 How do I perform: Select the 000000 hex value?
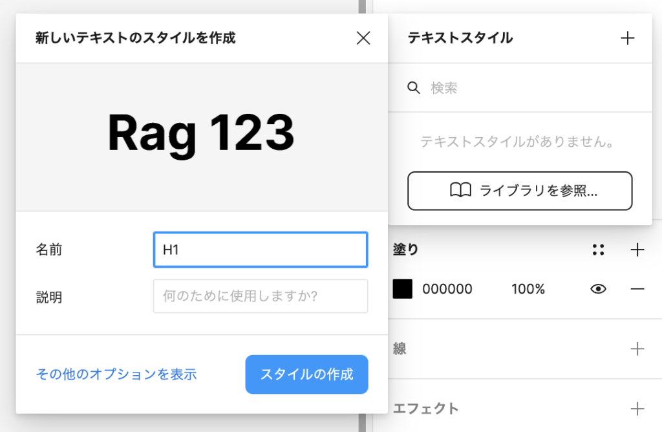(447, 289)
